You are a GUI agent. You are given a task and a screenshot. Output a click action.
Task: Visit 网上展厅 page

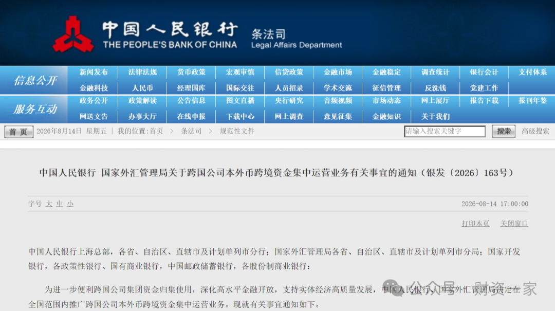click(435, 101)
